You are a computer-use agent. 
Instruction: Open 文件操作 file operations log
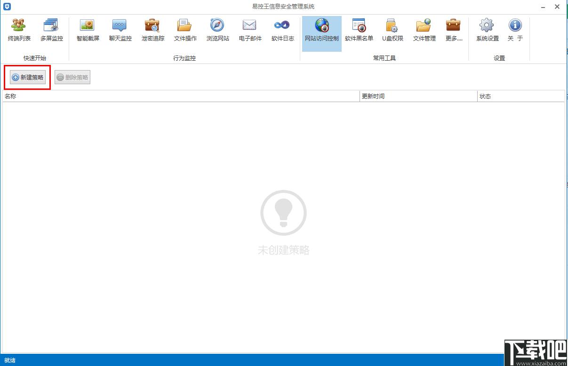(185, 31)
